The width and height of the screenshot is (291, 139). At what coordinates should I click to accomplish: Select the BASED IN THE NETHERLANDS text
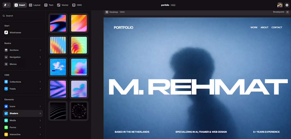(x=132, y=132)
